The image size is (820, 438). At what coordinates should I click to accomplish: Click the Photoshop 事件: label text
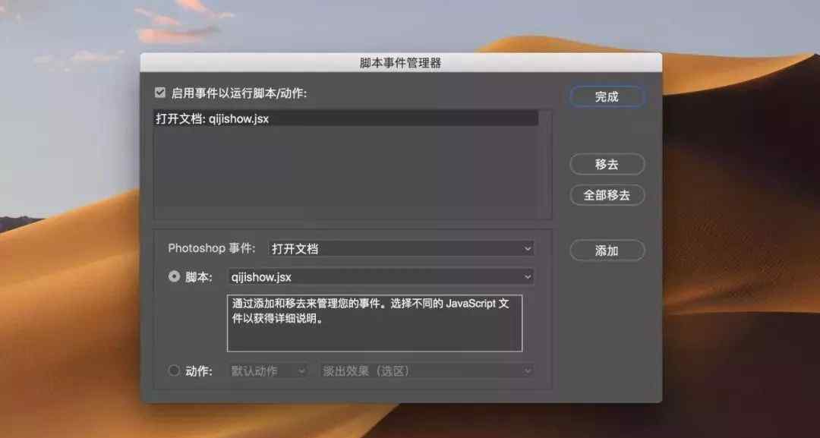211,248
